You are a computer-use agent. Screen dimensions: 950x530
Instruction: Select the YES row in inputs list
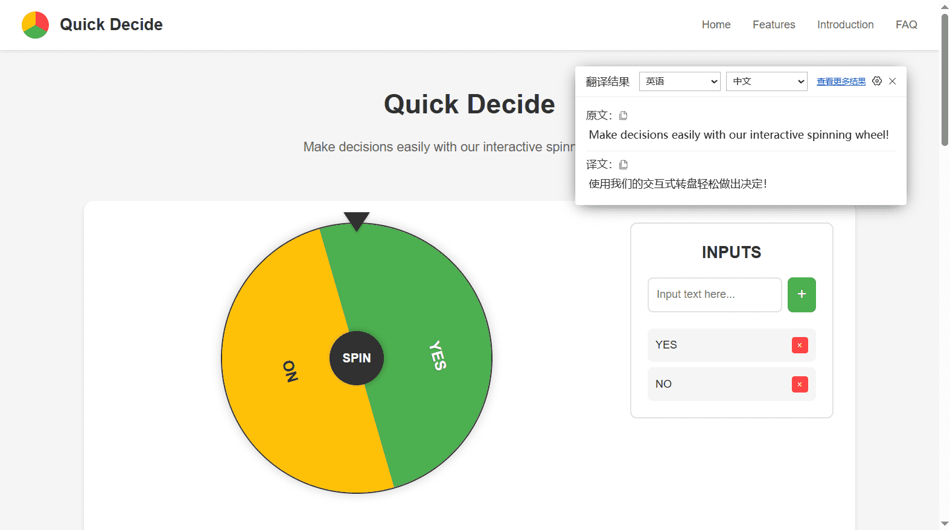pos(732,345)
